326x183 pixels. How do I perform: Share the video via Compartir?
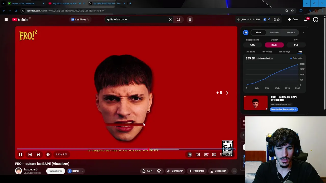[175, 171]
